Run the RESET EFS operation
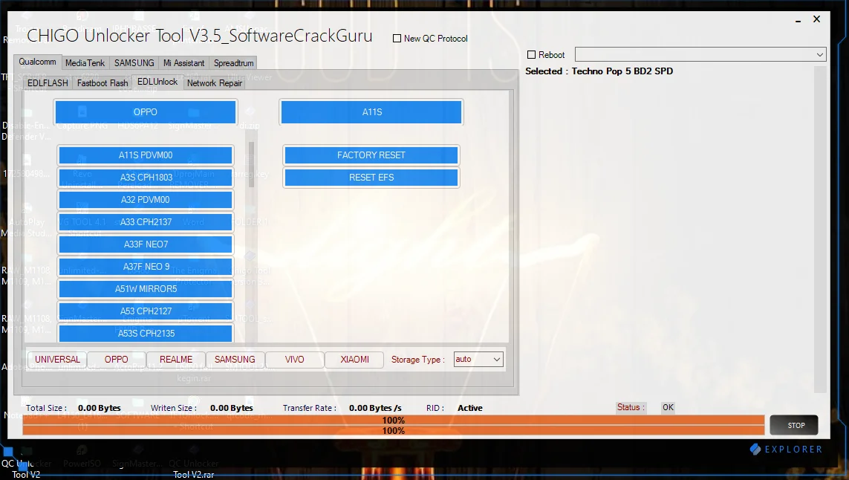 [371, 177]
